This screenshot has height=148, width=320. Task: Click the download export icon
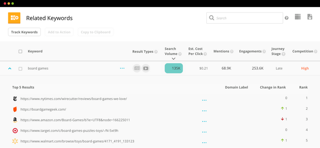(310, 17)
